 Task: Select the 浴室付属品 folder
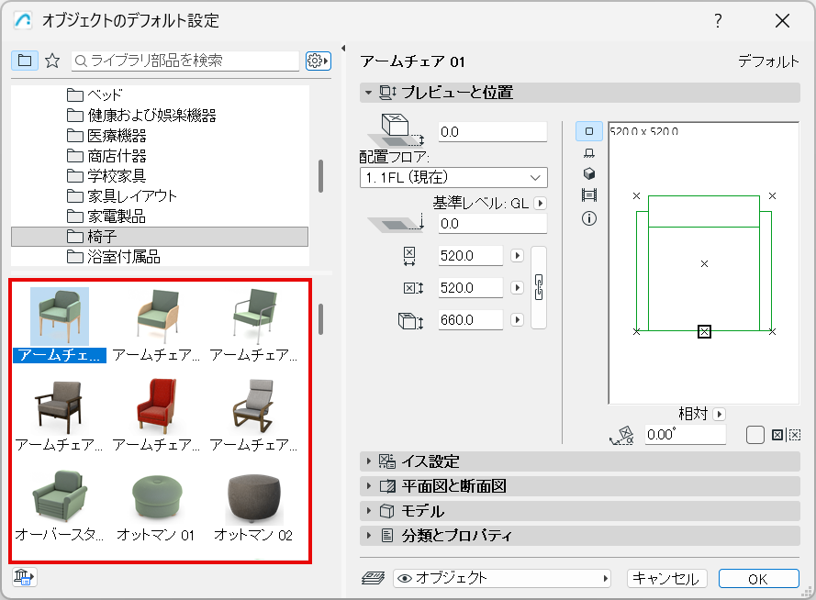114,257
